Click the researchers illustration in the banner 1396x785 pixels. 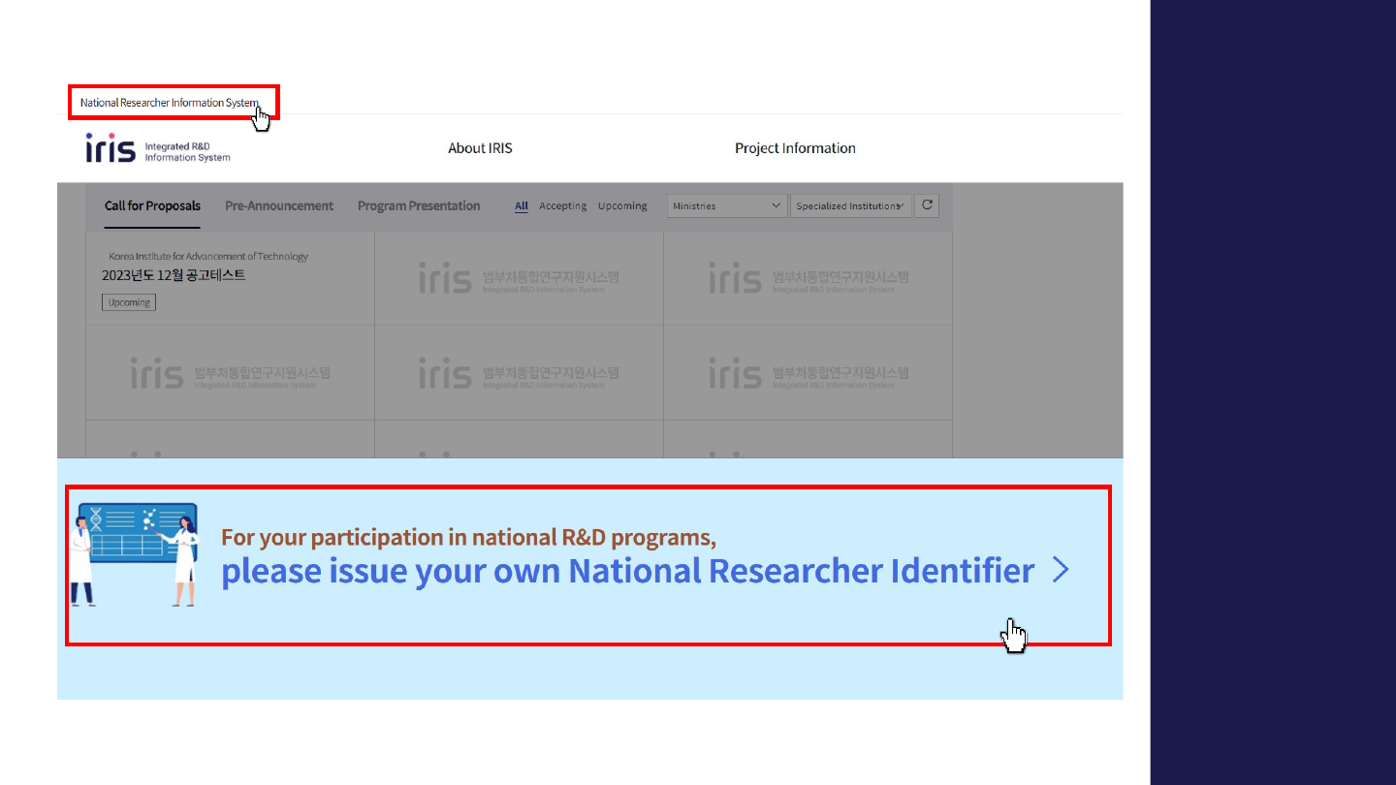point(136,554)
